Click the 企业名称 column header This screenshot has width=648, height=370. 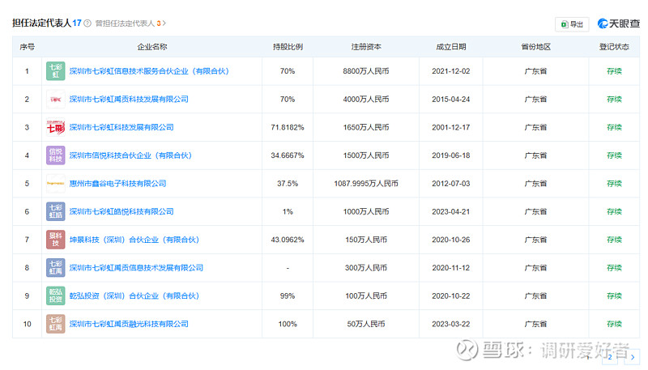152,47
